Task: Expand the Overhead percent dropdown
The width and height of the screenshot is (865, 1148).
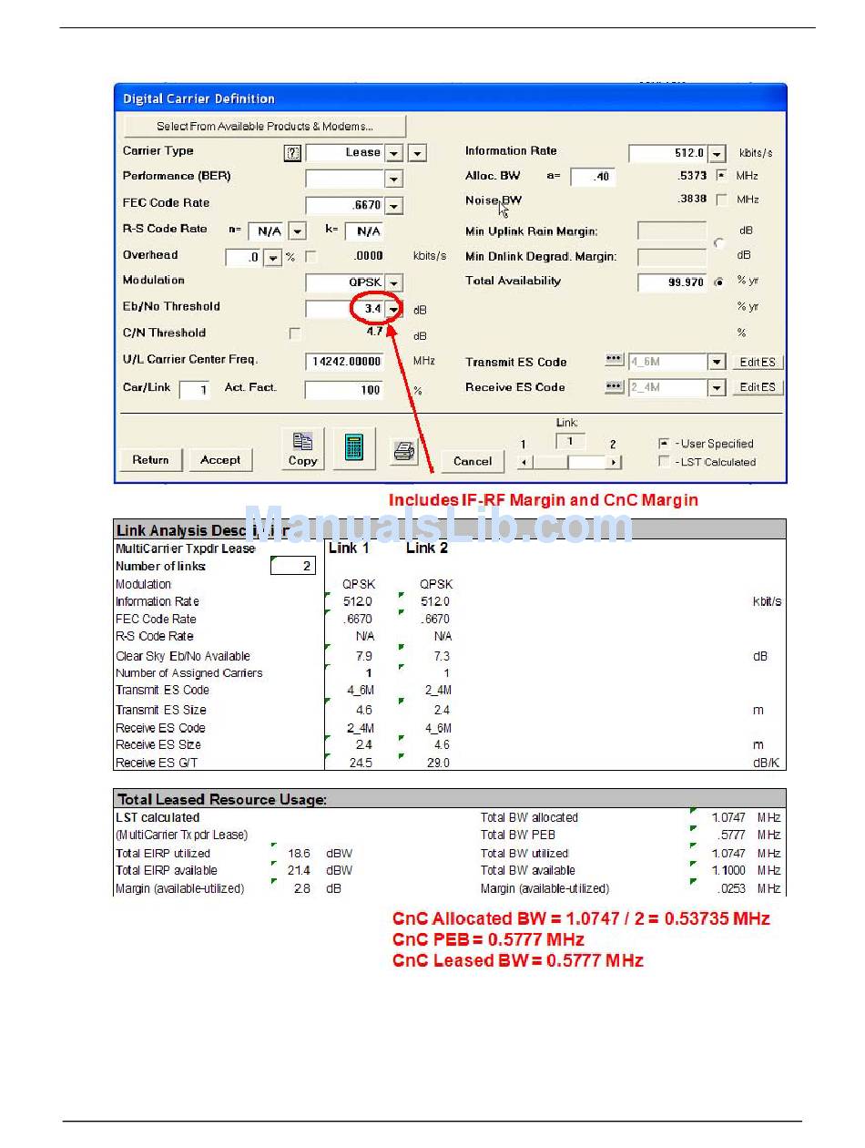Action: (x=272, y=258)
